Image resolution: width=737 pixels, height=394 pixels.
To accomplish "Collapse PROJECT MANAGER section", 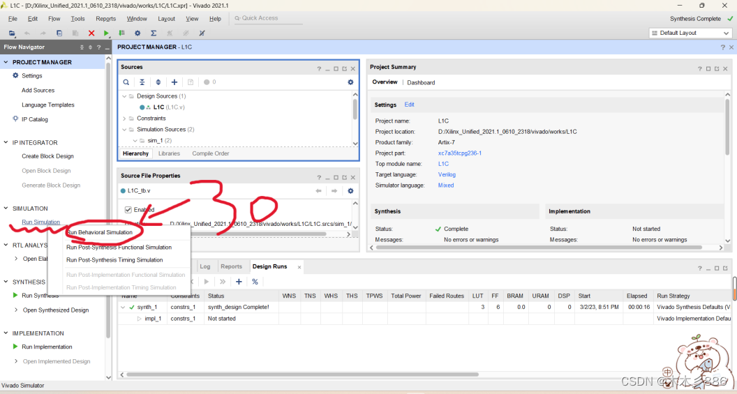I will click(6, 62).
